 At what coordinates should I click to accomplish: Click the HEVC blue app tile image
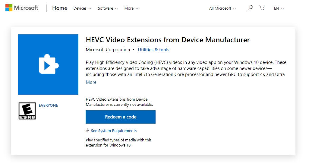(48, 65)
